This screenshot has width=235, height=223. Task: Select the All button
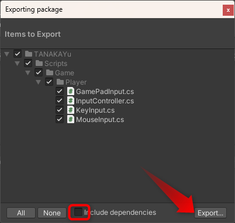pos(21,212)
